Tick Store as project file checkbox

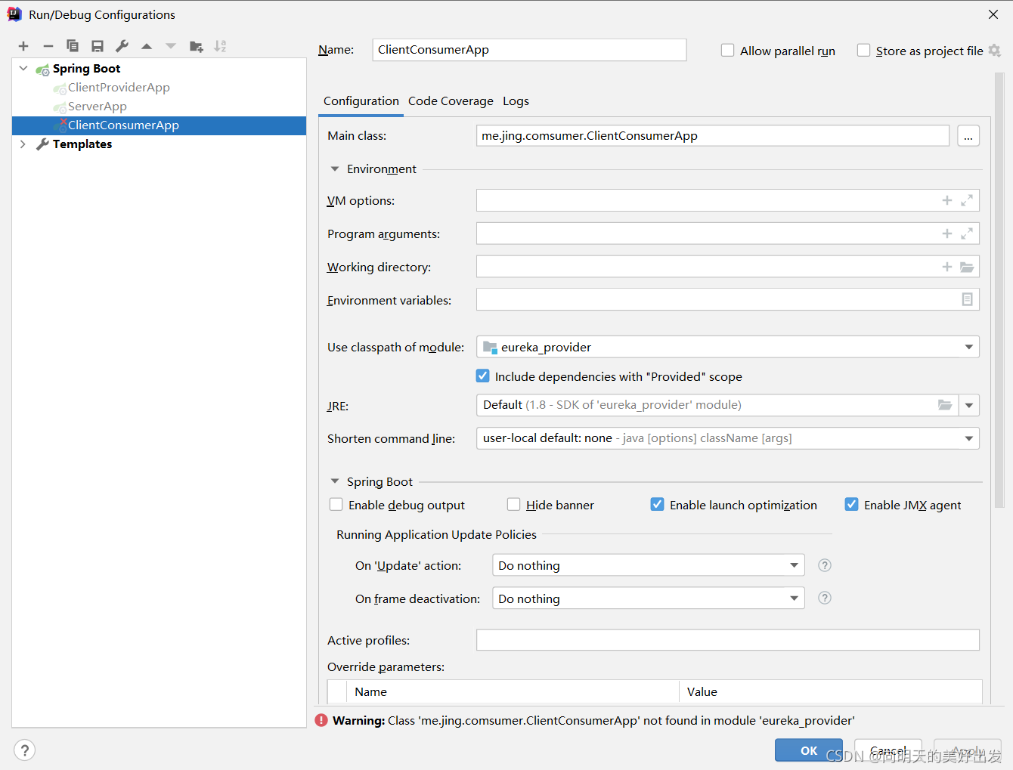tap(863, 51)
